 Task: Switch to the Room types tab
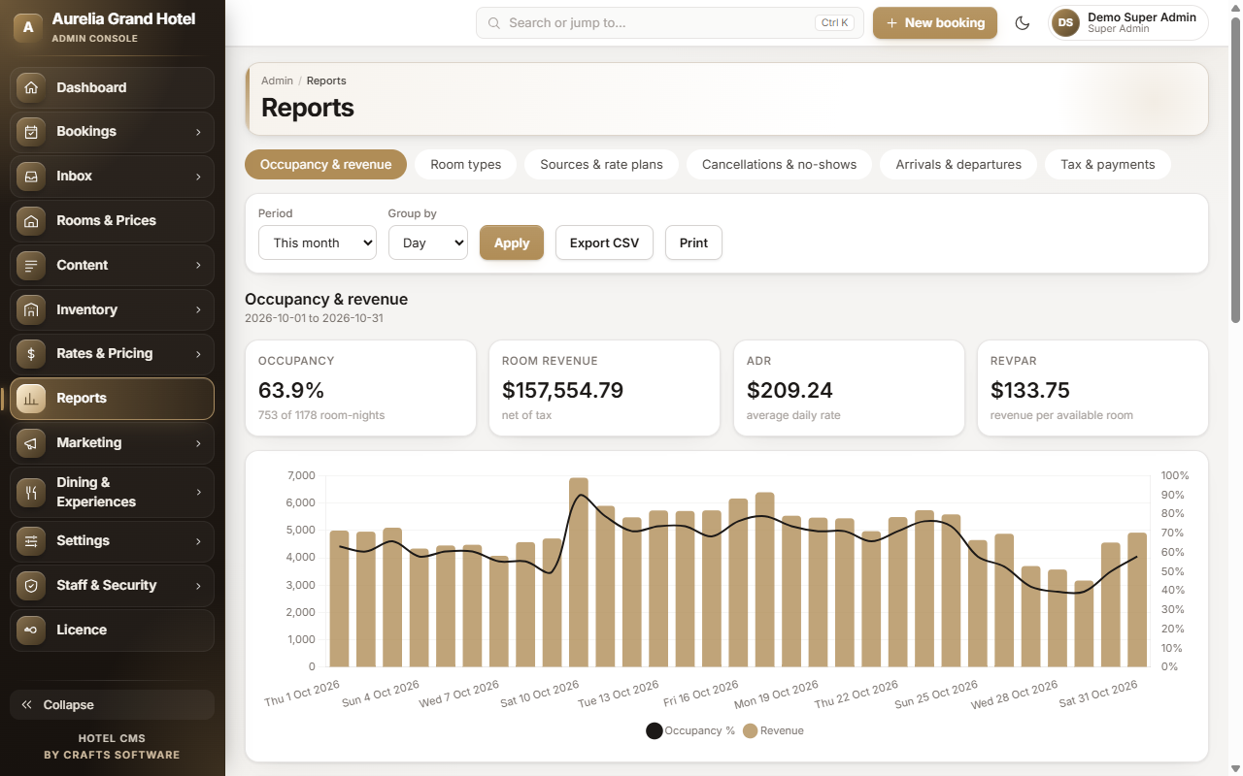coord(466,165)
